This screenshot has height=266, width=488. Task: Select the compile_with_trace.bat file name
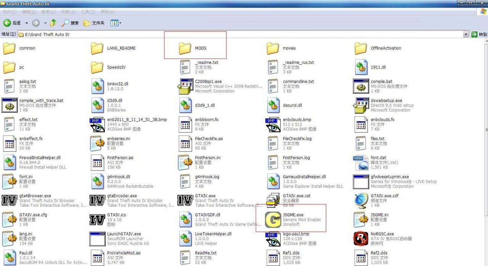pos(42,100)
